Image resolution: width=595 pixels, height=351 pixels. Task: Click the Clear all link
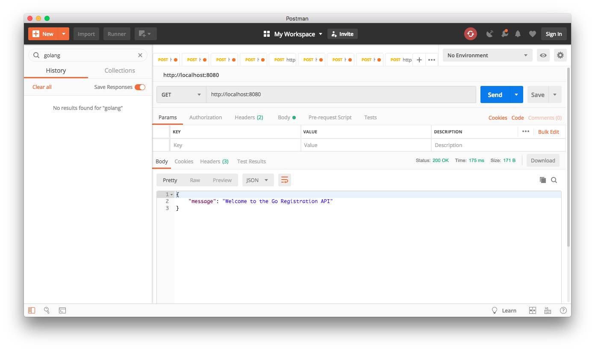(41, 87)
